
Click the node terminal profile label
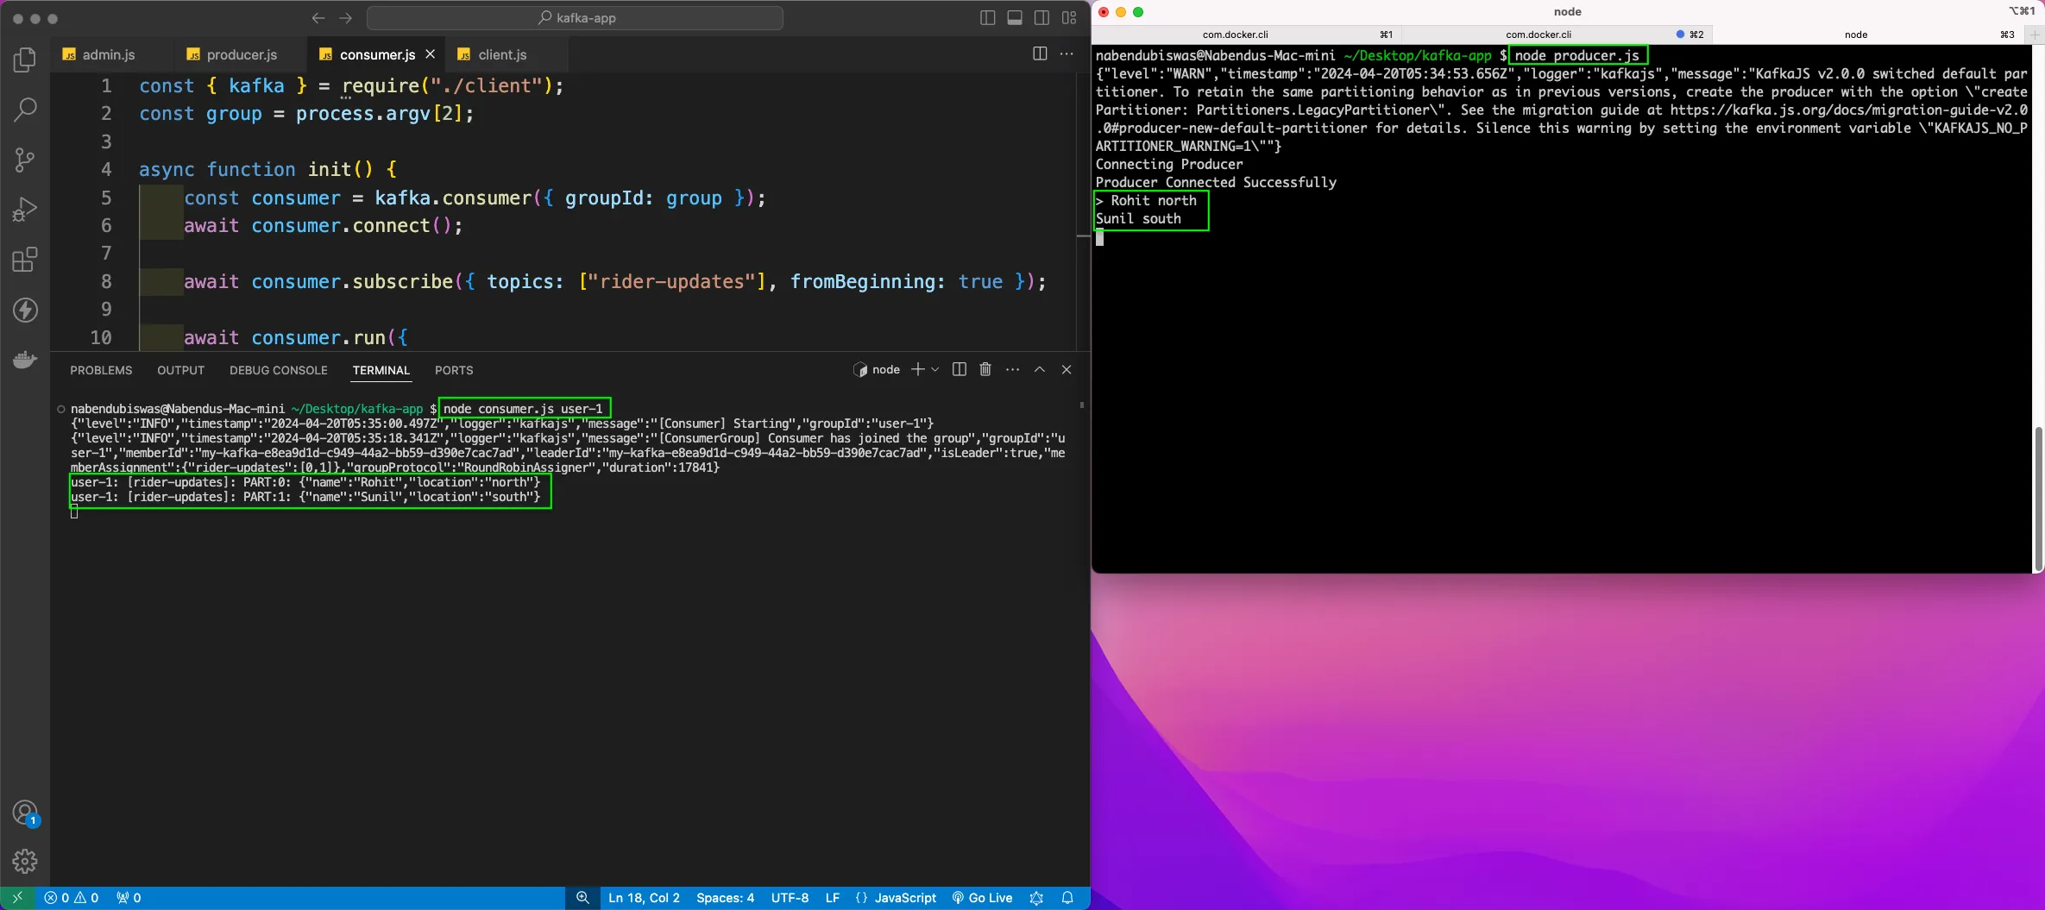877,369
